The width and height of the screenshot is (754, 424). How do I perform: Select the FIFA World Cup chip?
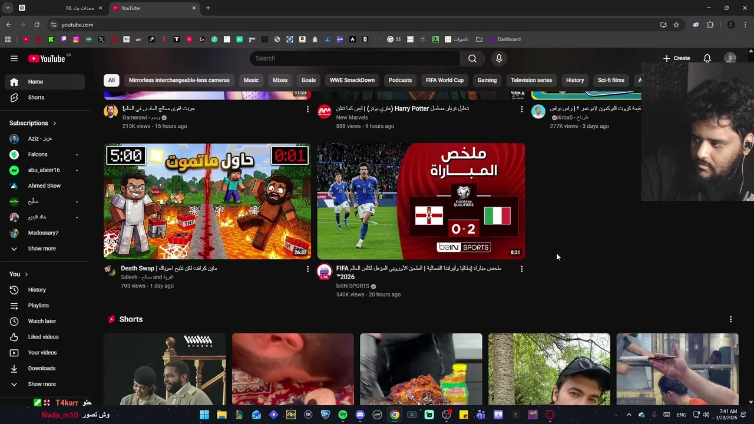click(445, 80)
